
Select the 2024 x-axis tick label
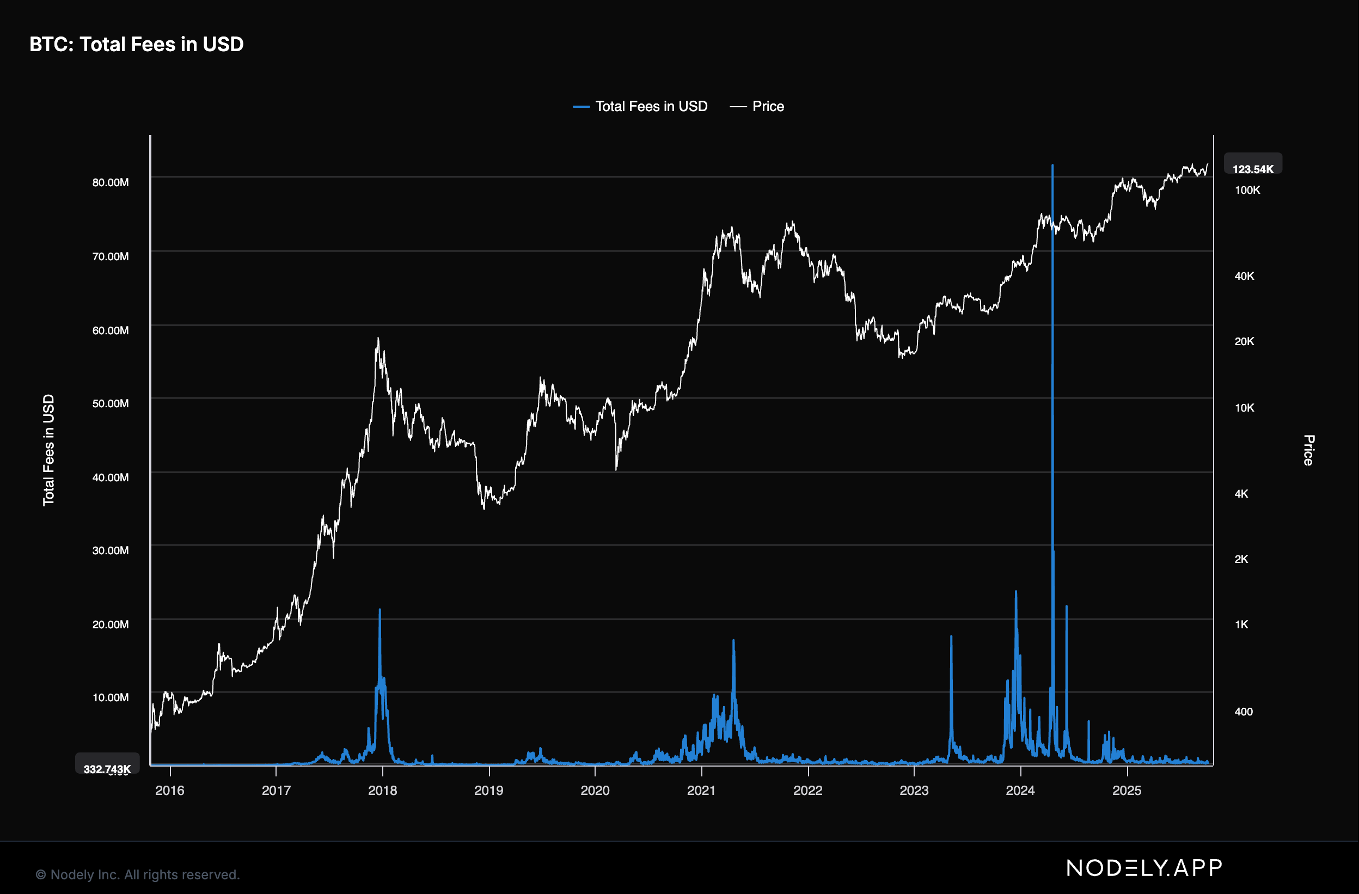pos(1020,790)
